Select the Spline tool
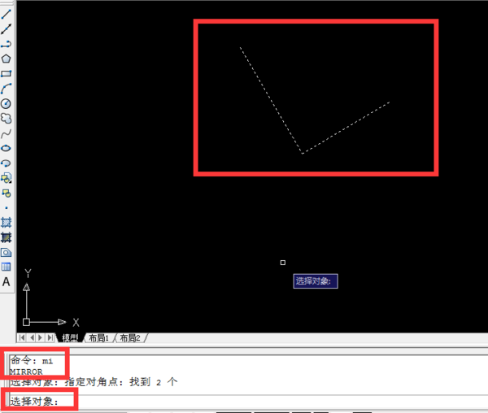 point(7,133)
